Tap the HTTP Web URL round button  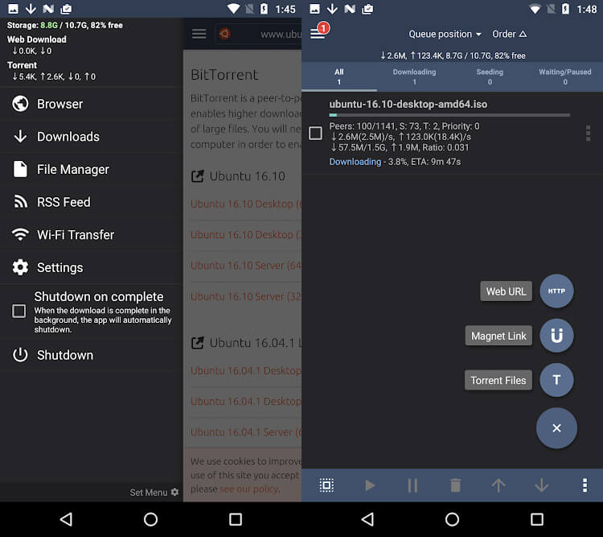pos(556,291)
